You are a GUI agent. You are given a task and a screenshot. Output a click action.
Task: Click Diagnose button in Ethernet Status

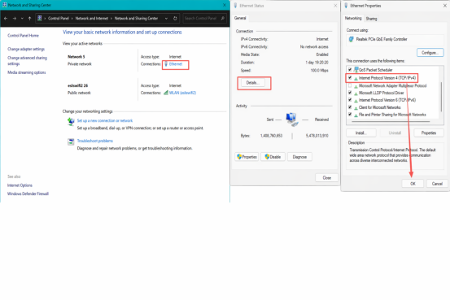click(x=299, y=157)
